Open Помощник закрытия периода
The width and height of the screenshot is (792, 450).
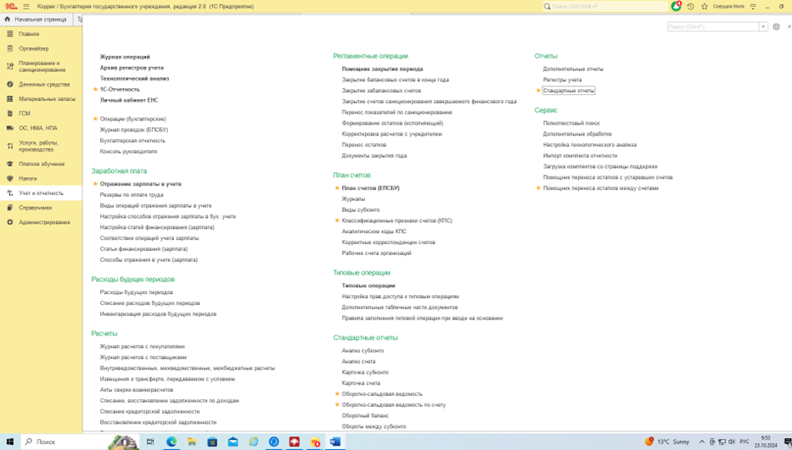382,69
